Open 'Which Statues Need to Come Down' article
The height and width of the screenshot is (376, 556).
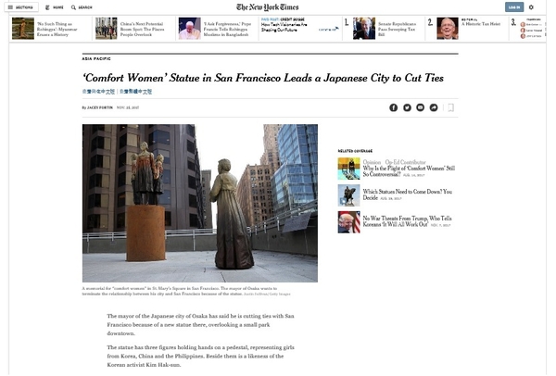(x=407, y=194)
